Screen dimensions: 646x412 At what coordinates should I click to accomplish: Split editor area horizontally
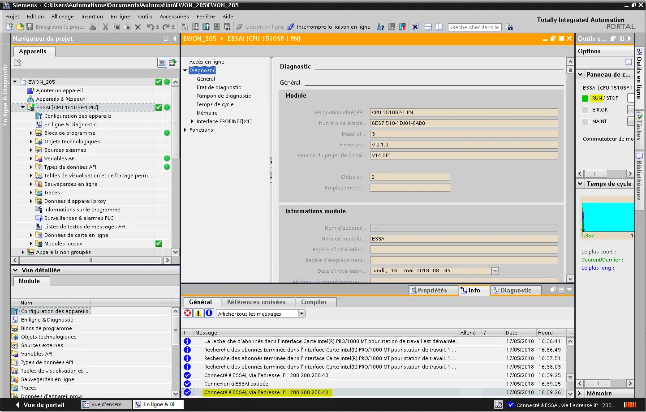coord(428,27)
